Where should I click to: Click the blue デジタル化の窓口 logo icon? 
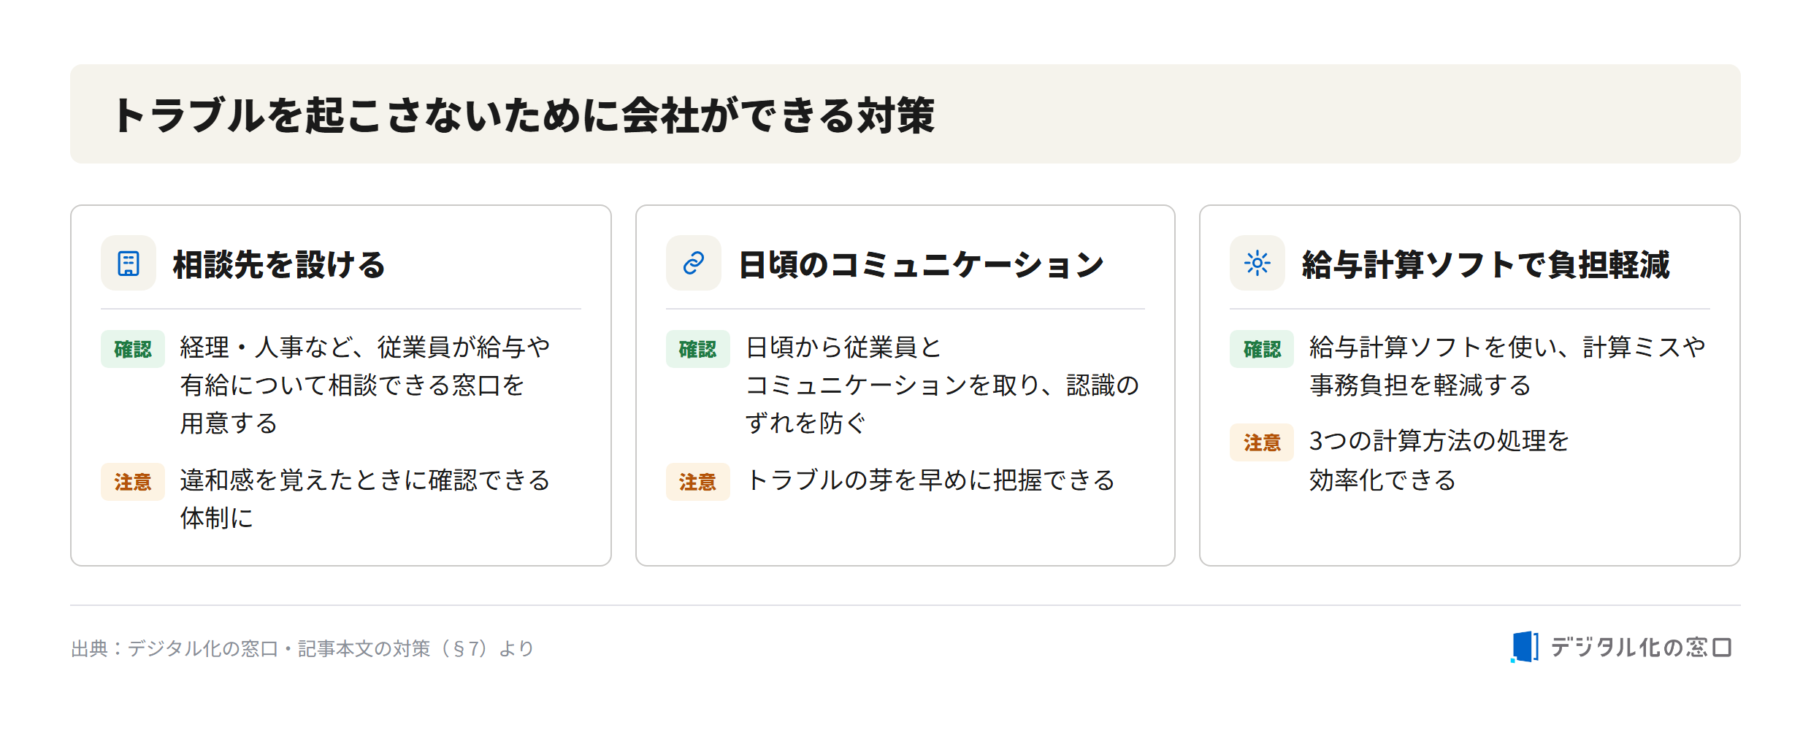1524,647
